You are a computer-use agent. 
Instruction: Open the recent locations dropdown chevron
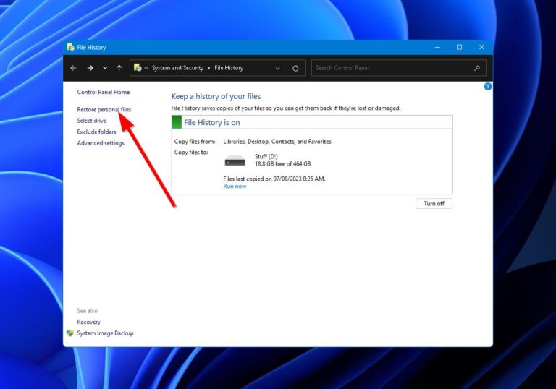tap(105, 68)
